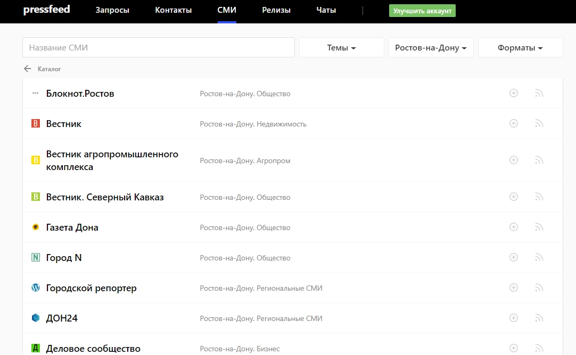
Task: Switch to the Релизы tab
Action: [x=276, y=10]
